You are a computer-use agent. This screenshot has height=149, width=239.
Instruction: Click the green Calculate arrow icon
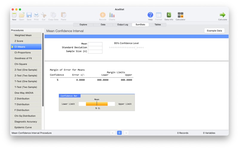point(223,15)
